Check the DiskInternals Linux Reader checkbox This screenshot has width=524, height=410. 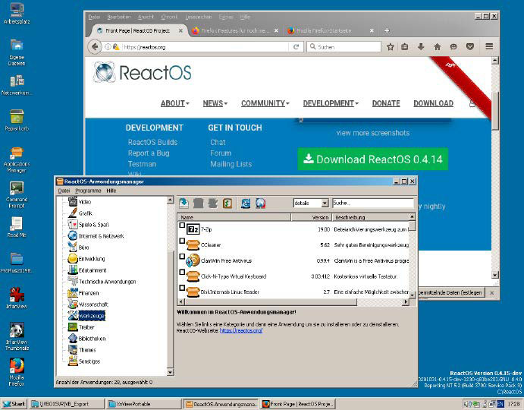pos(182,288)
